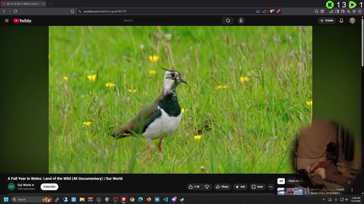This screenshot has height=204, width=364.
Task: Toggle the Brave sidebar panel
Action: [x=337, y=11]
